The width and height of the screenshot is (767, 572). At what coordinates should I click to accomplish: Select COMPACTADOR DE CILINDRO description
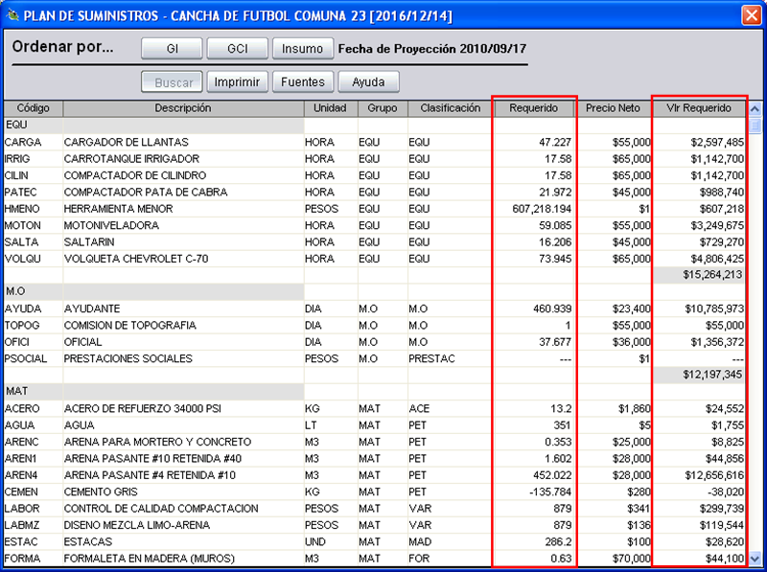coord(135,175)
